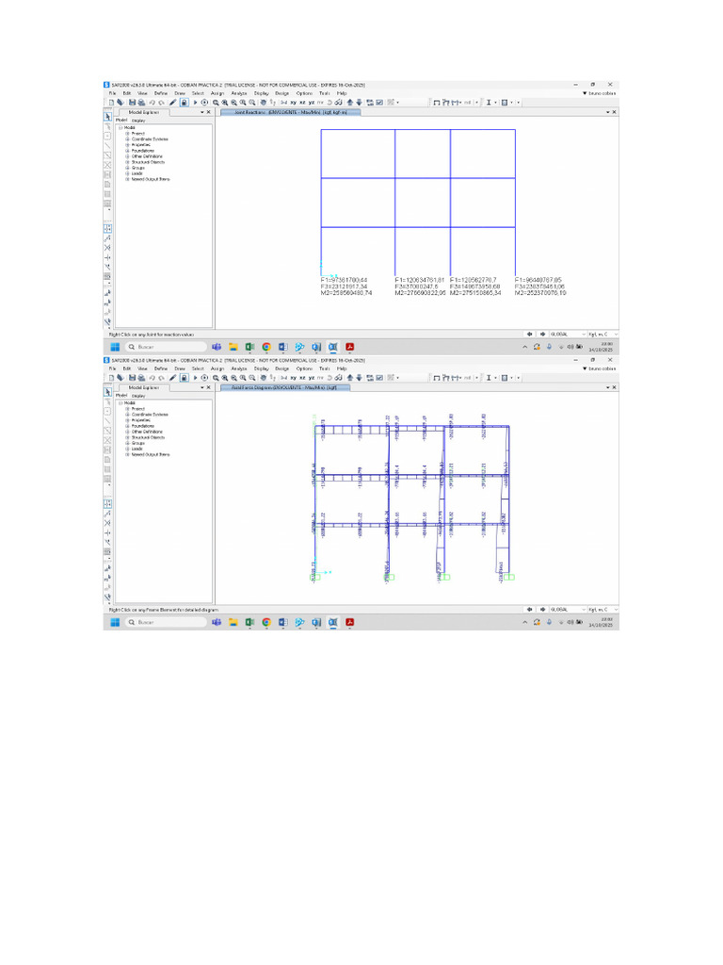Open Adobe Acrobat from taskbar below Axial Force window
The image size is (723, 965).
[349, 622]
